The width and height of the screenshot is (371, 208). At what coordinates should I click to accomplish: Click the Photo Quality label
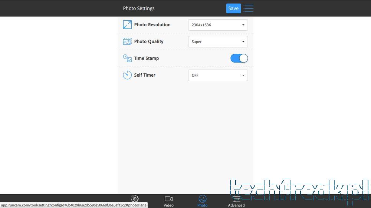pos(149,41)
